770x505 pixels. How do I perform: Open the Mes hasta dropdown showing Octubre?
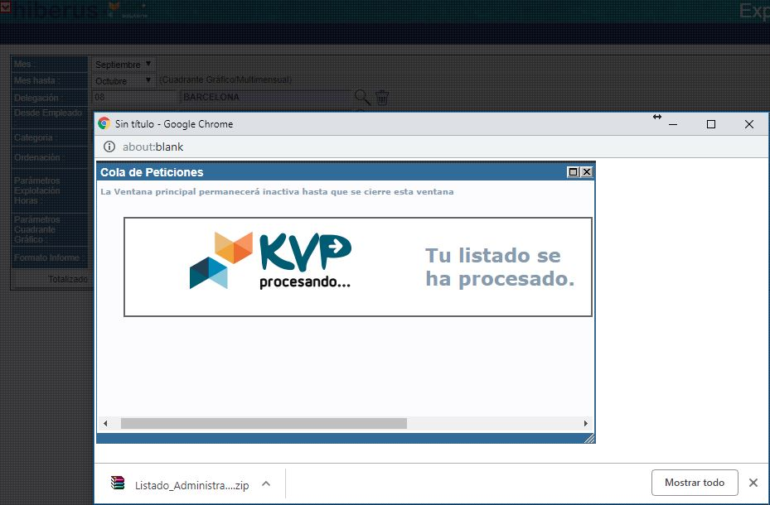[123, 80]
